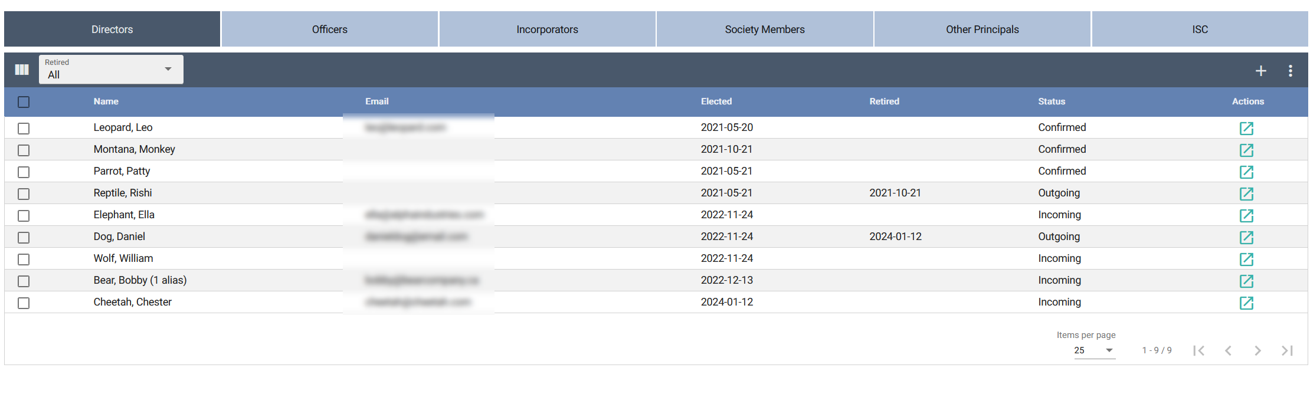1310x394 pixels.
Task: Open the three-dot more options menu
Action: tap(1290, 71)
